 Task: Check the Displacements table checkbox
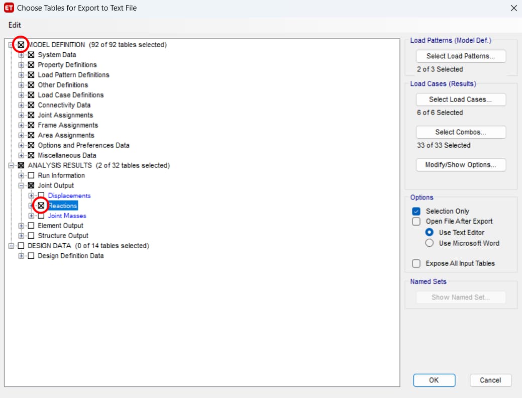click(41, 195)
